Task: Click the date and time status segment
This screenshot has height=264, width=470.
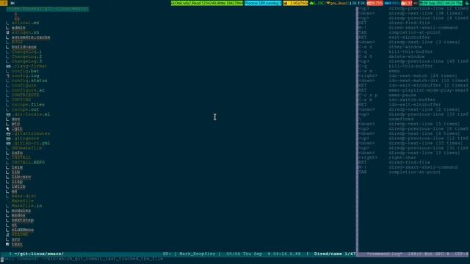Action: [441, 3]
